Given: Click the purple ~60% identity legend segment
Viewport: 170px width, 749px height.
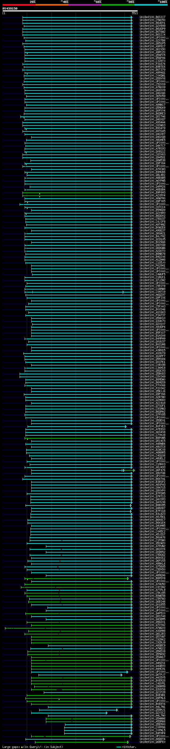Looking at the screenshot, I should (85, 5).
